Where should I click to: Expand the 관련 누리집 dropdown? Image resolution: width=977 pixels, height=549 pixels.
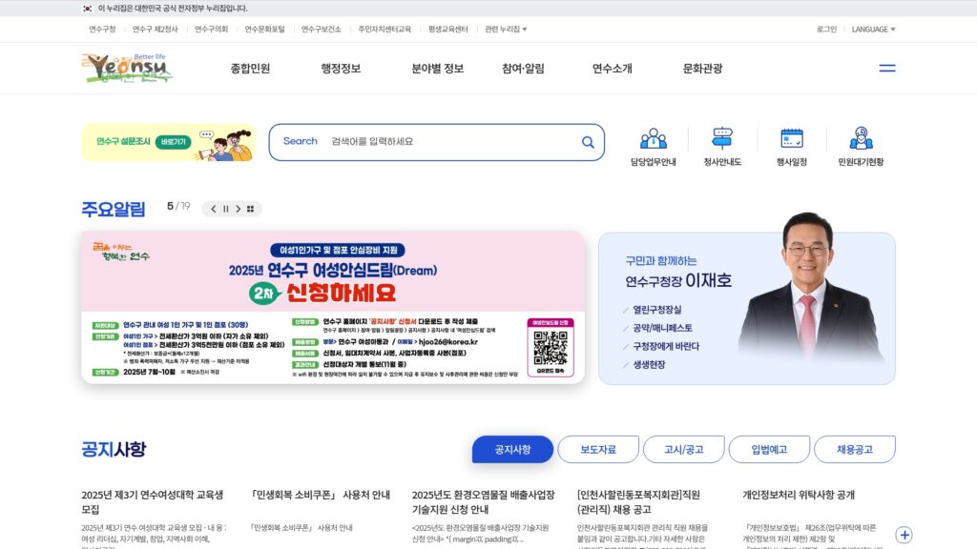click(x=506, y=30)
